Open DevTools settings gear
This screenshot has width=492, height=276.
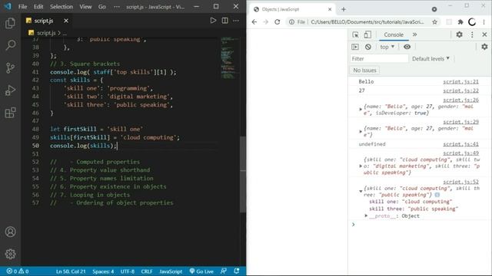(x=460, y=34)
